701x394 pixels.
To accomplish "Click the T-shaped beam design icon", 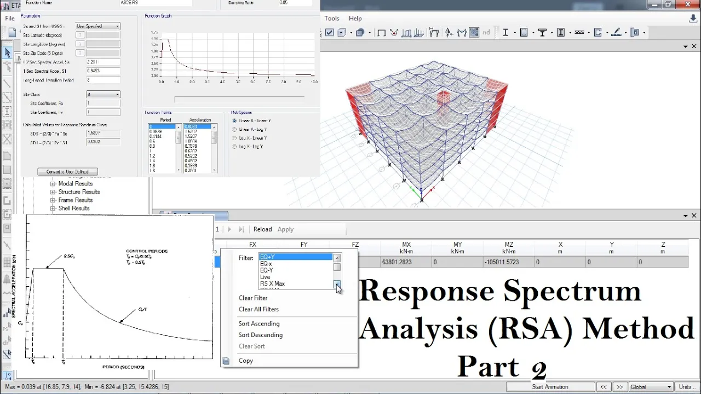I will pyautogui.click(x=542, y=32).
